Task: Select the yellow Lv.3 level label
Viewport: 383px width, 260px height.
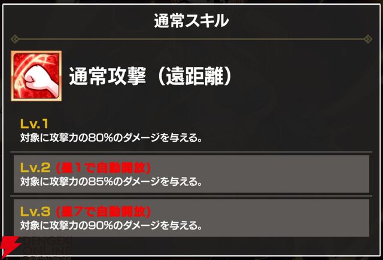Action: click(x=34, y=211)
